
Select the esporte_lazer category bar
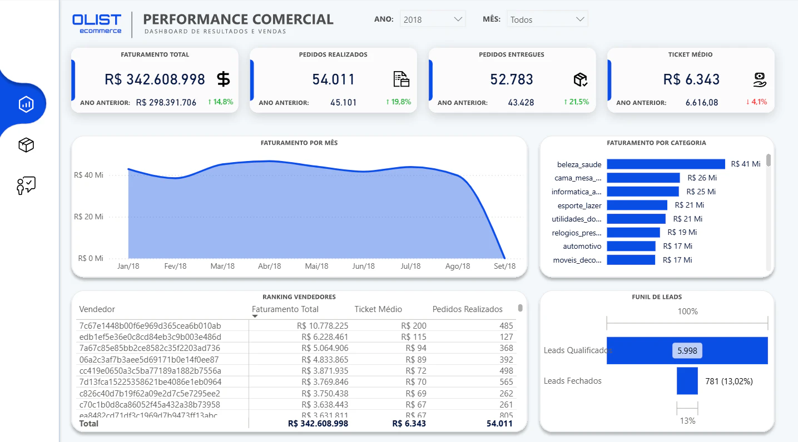(x=637, y=205)
